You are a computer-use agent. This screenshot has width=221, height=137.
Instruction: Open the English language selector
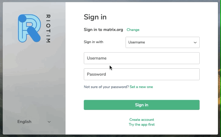coord(34,122)
